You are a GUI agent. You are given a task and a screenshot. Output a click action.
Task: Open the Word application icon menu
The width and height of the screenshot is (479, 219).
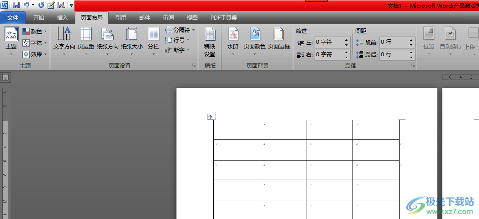5,5
